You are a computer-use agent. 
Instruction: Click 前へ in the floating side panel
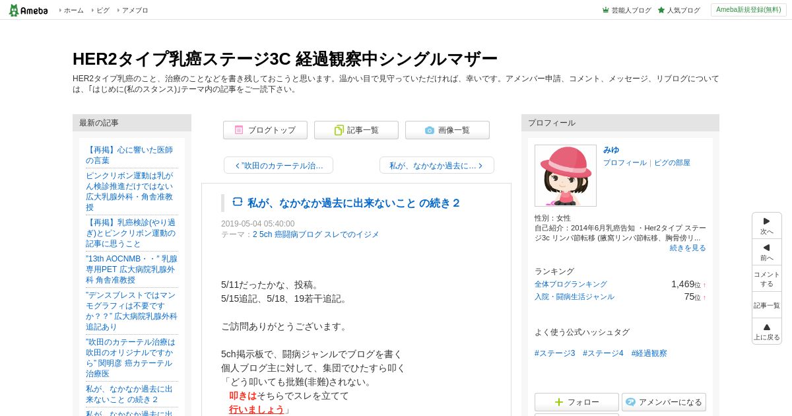[x=767, y=252]
